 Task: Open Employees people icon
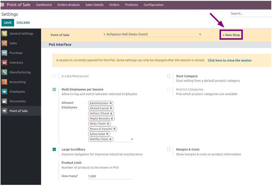[x=4, y=91]
